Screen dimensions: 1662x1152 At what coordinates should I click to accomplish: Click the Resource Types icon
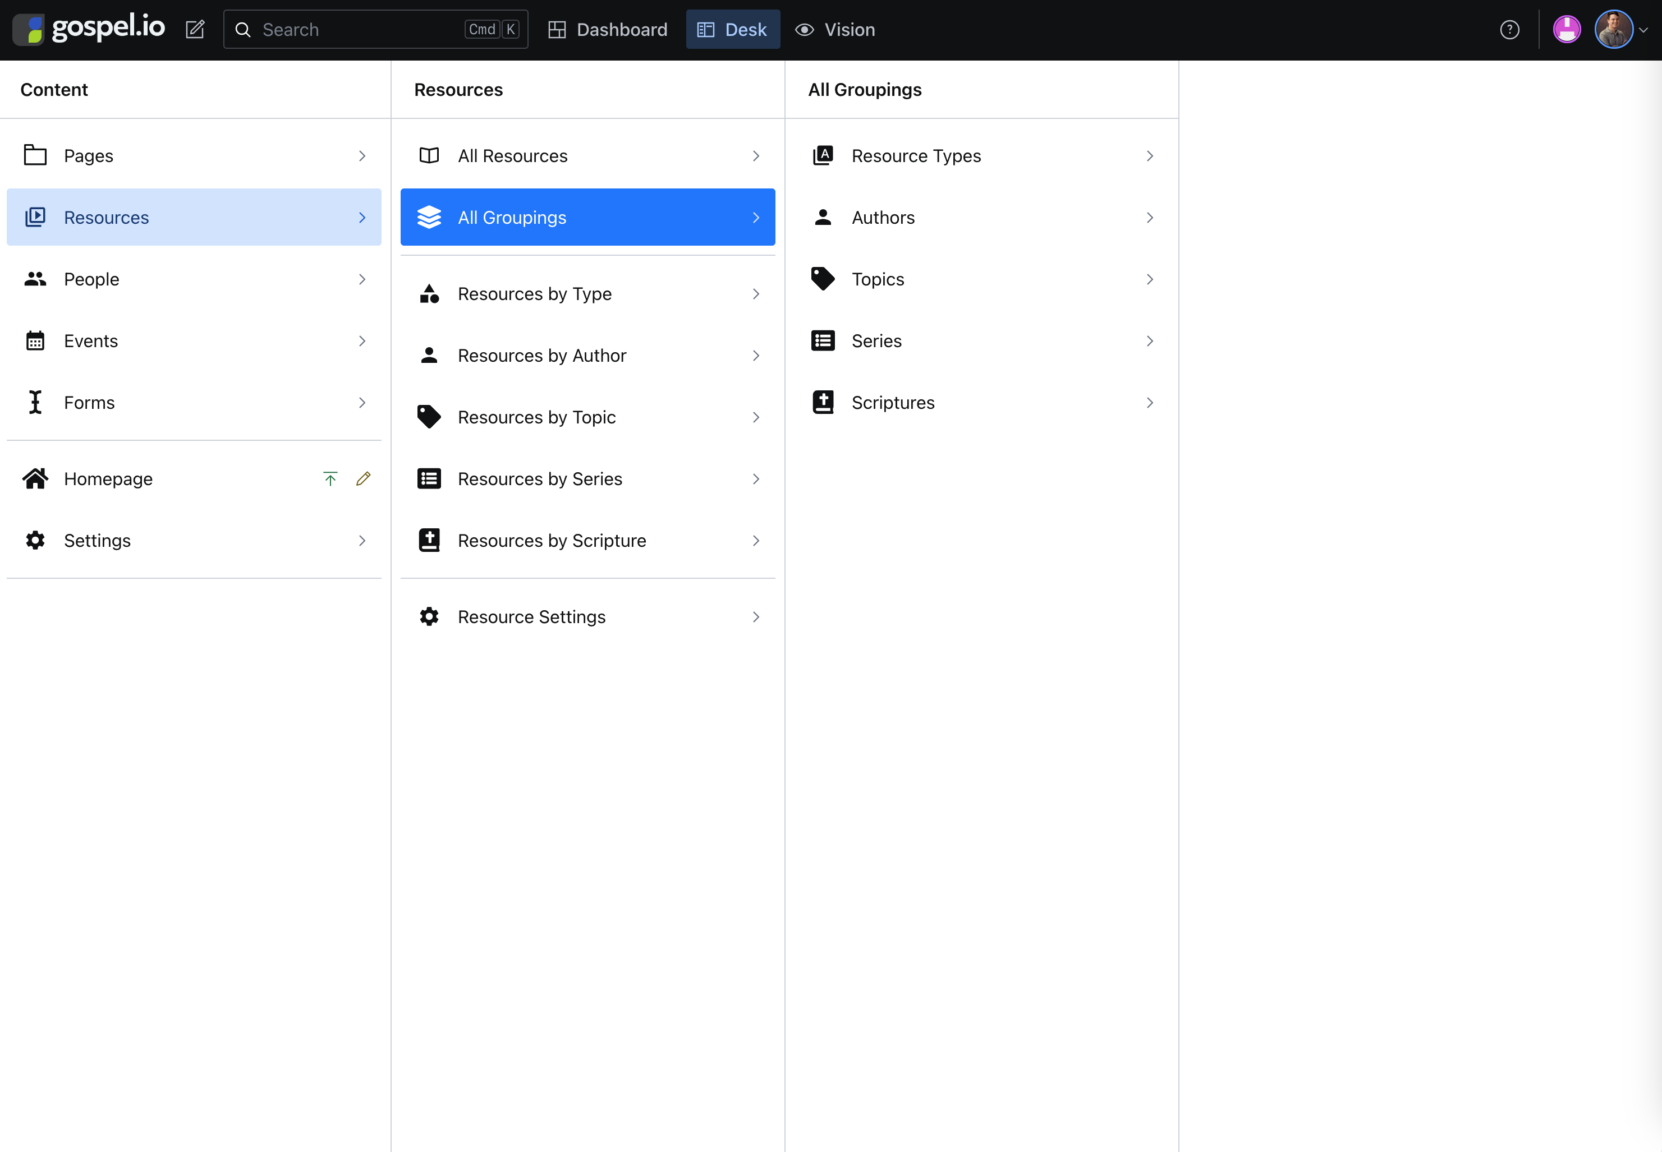coord(823,155)
